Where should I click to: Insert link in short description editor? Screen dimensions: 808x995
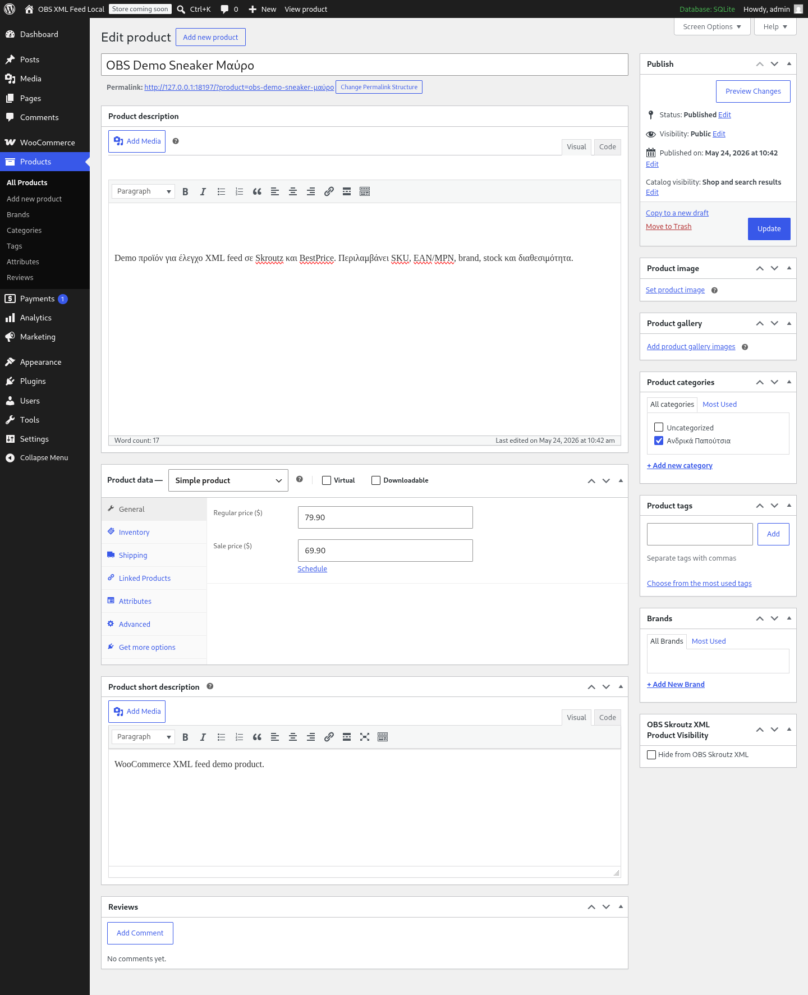[x=329, y=737]
